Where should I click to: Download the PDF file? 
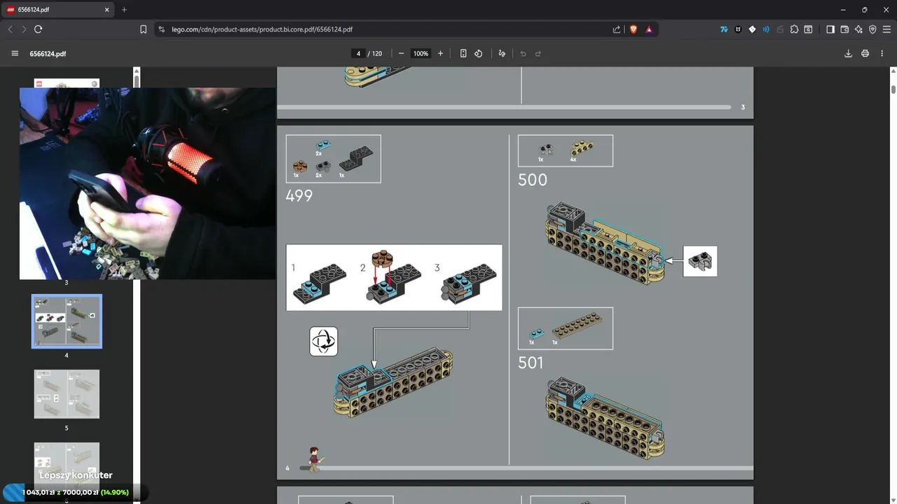click(848, 54)
